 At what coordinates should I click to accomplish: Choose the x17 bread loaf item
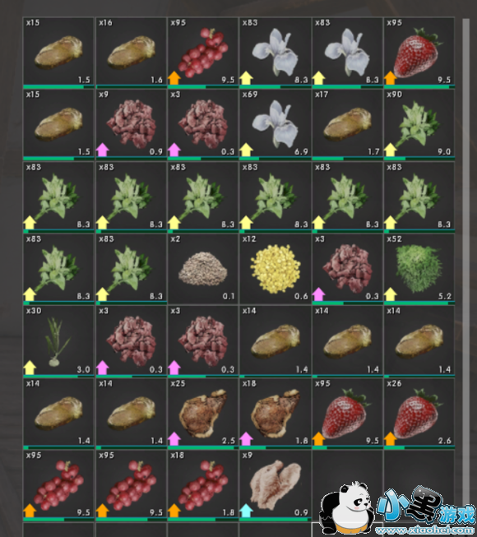pyautogui.click(x=347, y=123)
